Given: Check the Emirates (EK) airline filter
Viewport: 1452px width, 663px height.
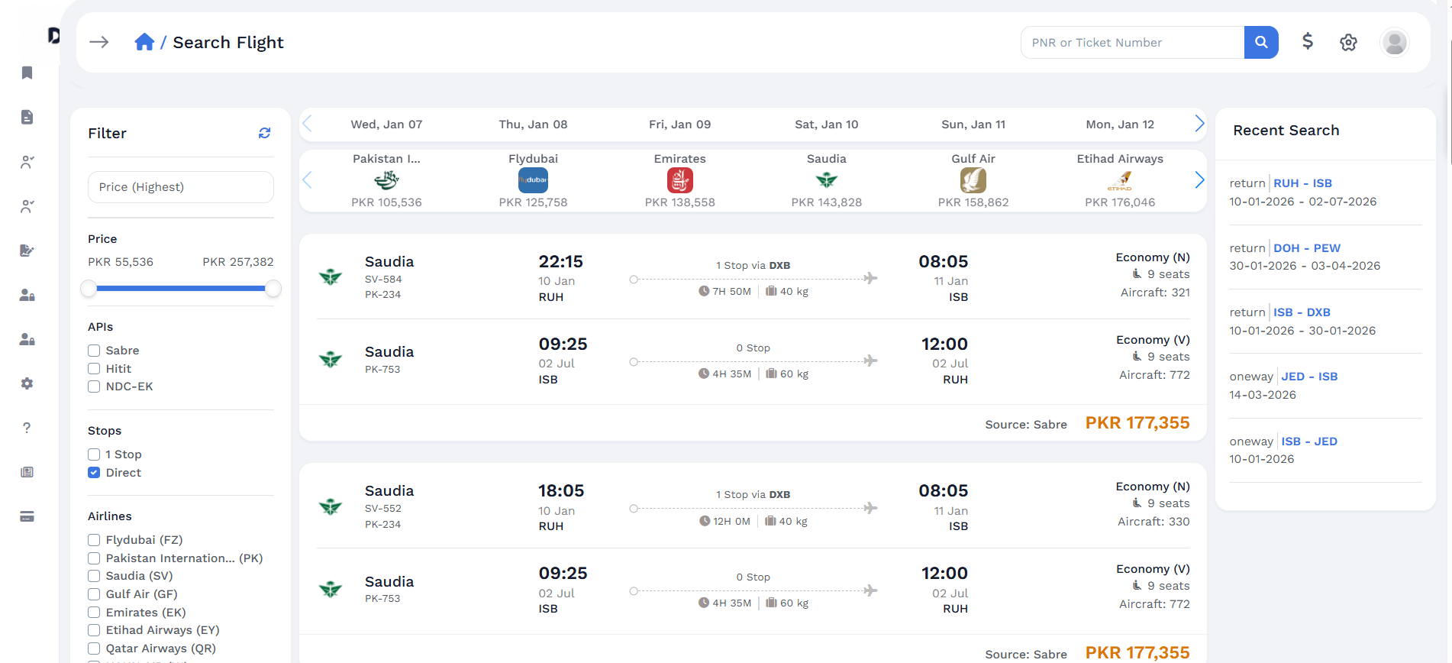Looking at the screenshot, I should coord(94,613).
